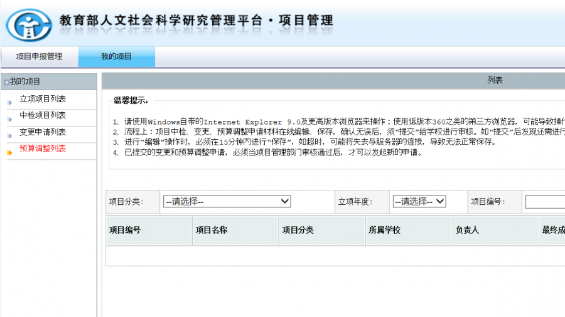565x317 pixels.
Task: Click the 项目分类 column header
Action: click(x=322, y=231)
